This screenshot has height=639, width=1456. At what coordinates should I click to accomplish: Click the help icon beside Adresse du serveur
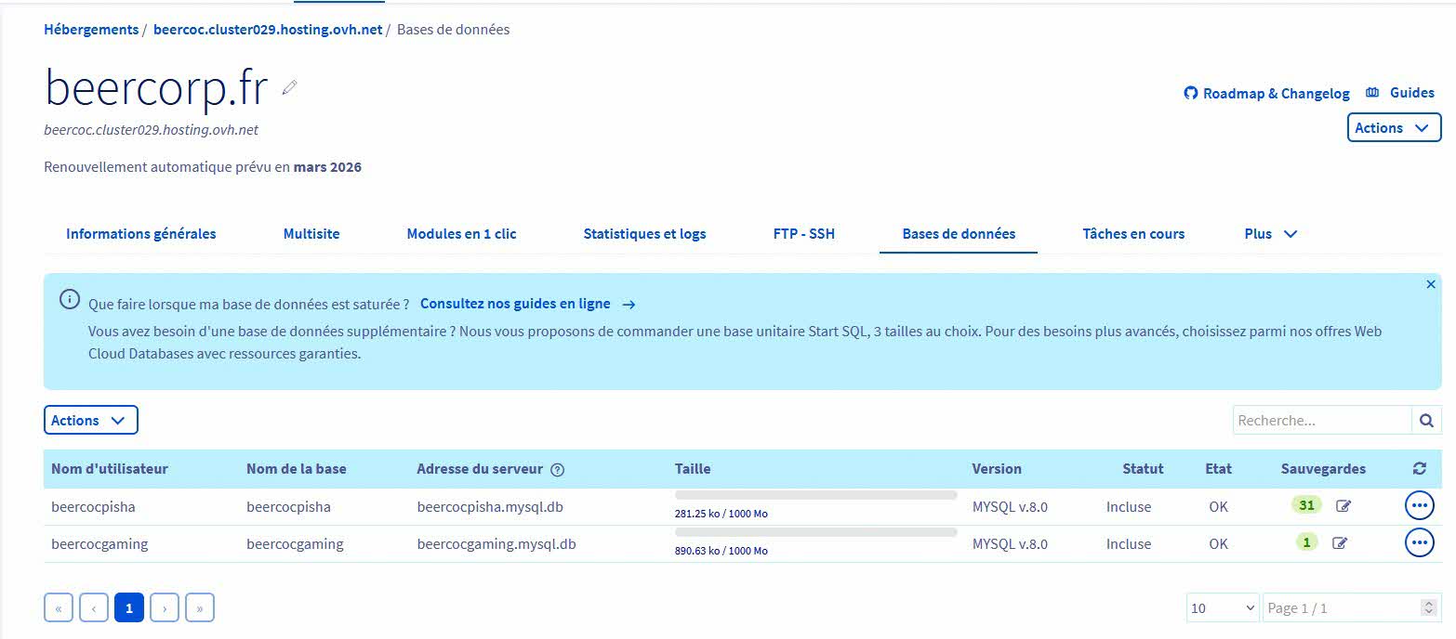558,470
